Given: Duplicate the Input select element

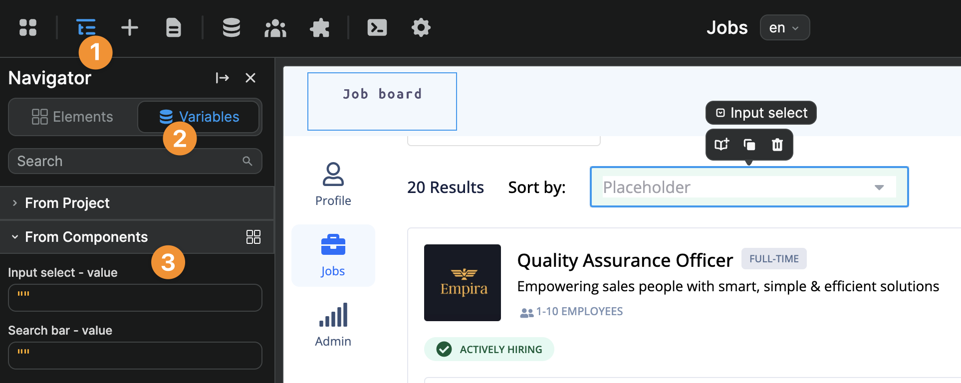Looking at the screenshot, I should coord(749,145).
